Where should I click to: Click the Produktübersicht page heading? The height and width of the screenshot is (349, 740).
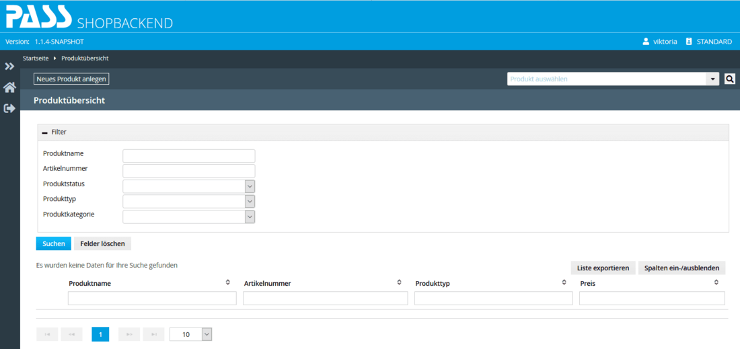(69, 100)
